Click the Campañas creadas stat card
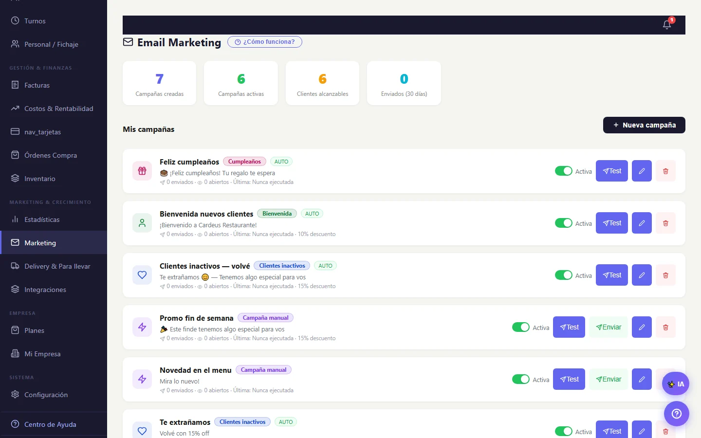 point(160,83)
